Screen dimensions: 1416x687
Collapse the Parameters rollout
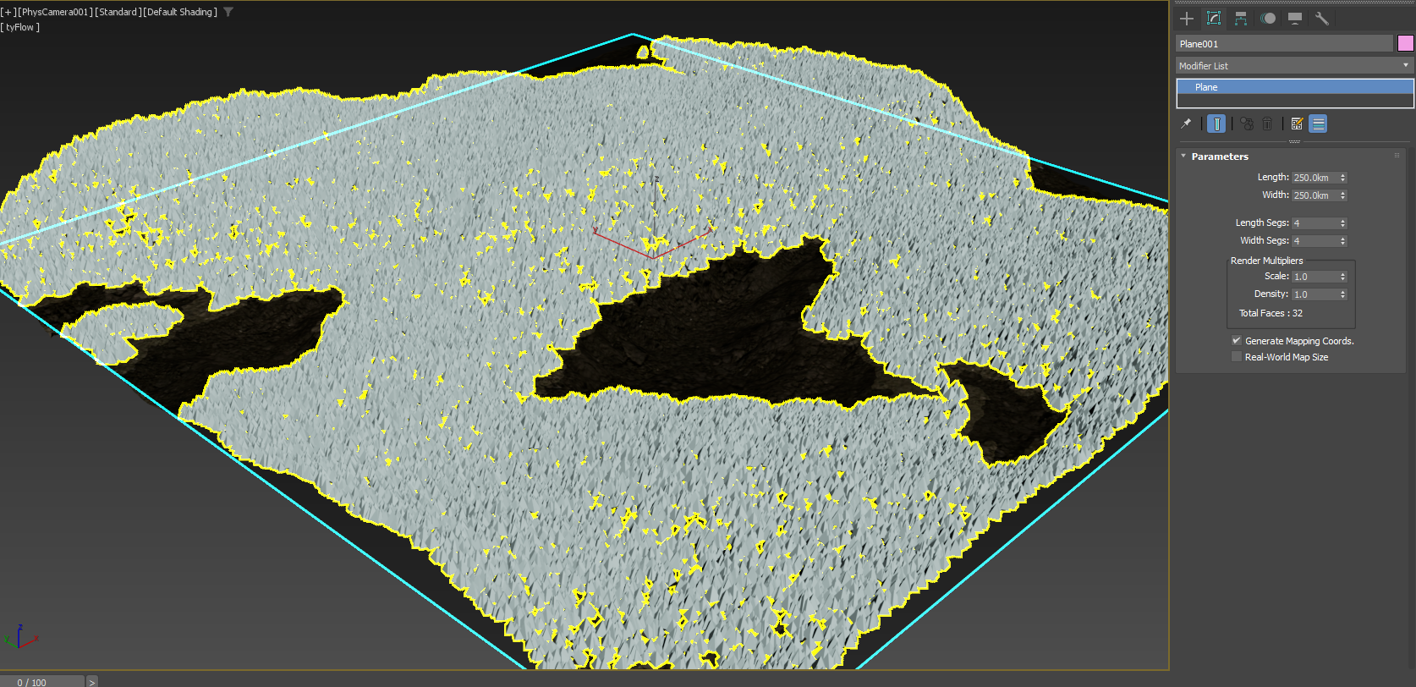(1219, 157)
